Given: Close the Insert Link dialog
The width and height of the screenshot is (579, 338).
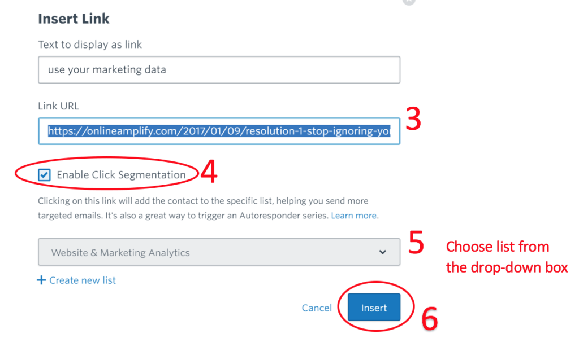Looking at the screenshot, I should pos(409,2).
